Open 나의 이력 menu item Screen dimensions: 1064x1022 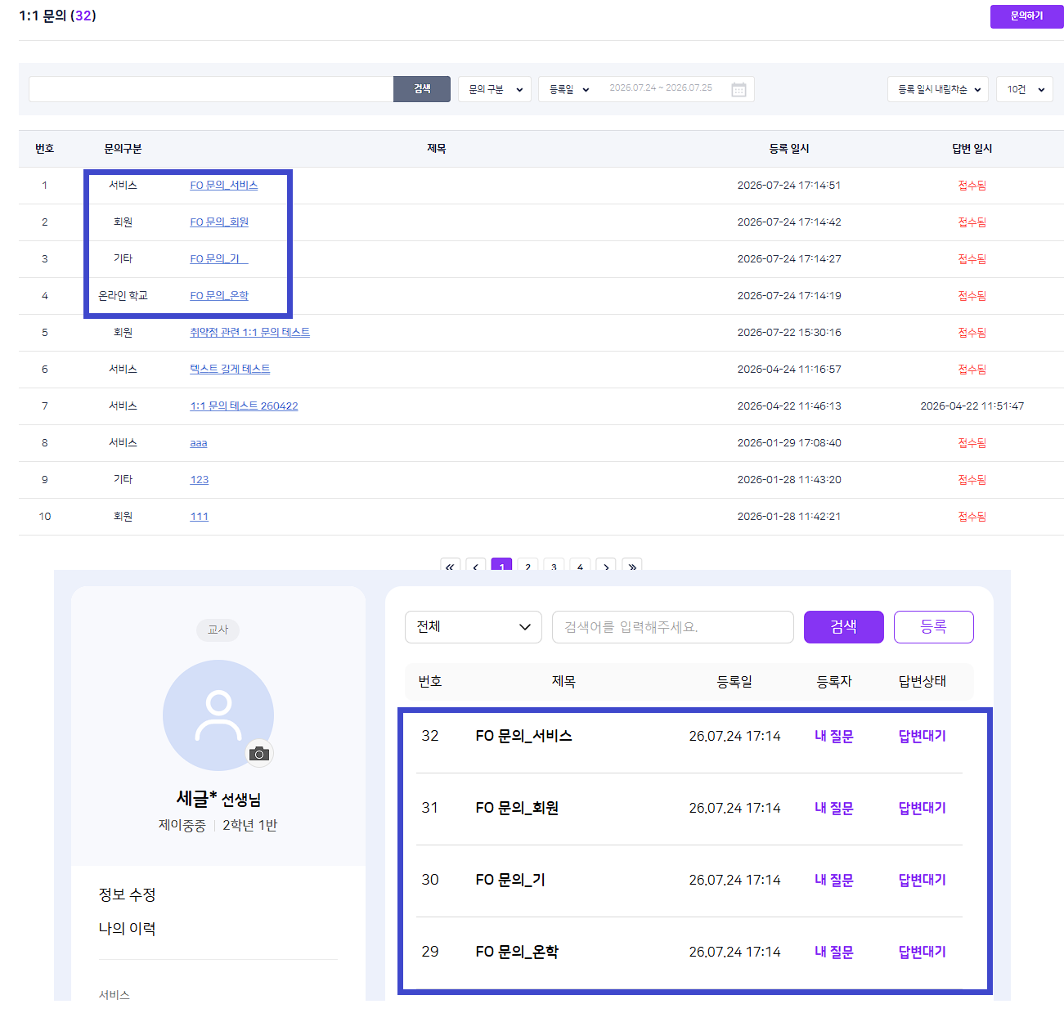[x=128, y=929]
